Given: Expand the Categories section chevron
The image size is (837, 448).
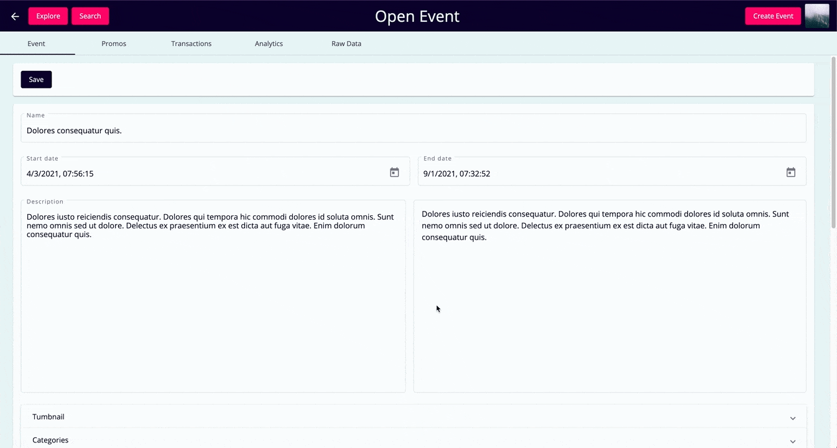Looking at the screenshot, I should coord(793,441).
